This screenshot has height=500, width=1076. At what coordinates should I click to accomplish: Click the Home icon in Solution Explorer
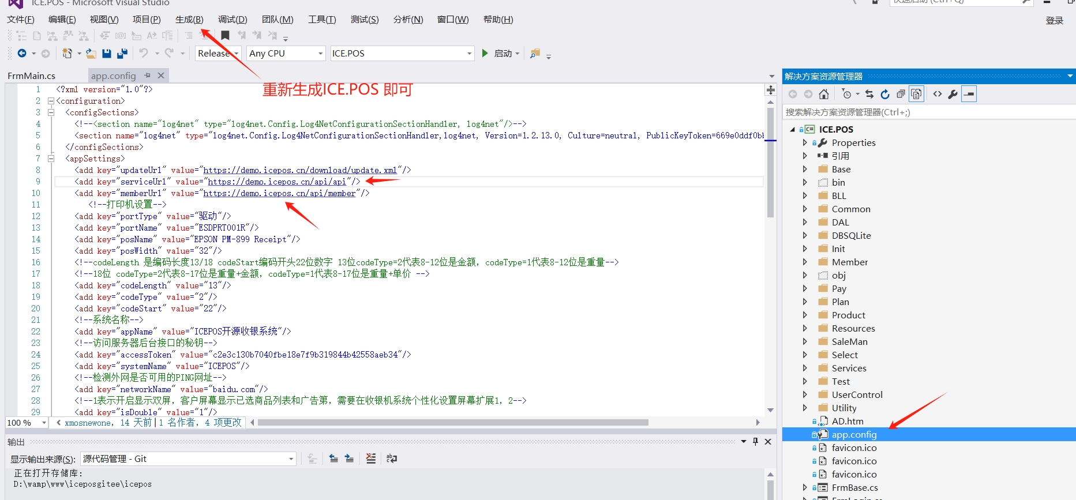824,94
